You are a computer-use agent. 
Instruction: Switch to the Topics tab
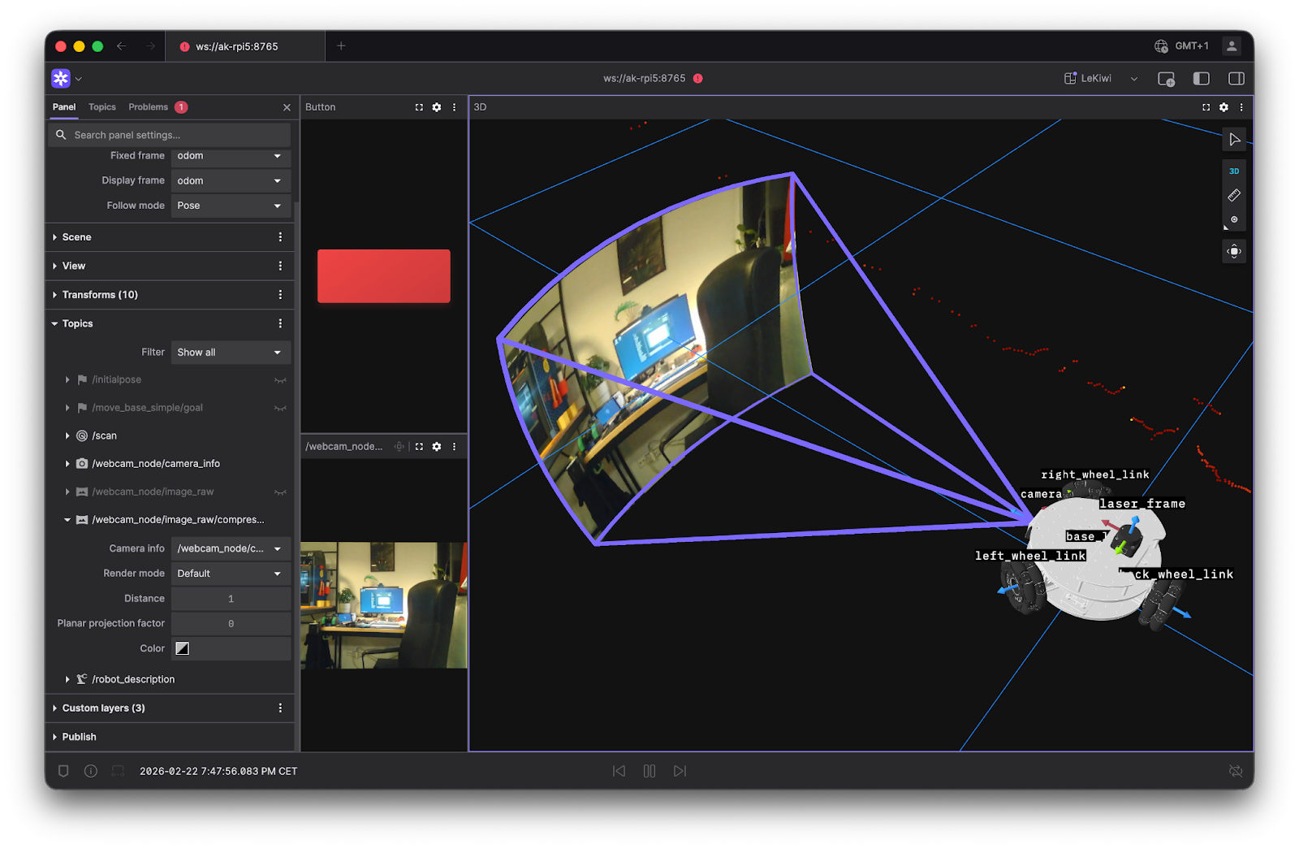pyautogui.click(x=101, y=106)
